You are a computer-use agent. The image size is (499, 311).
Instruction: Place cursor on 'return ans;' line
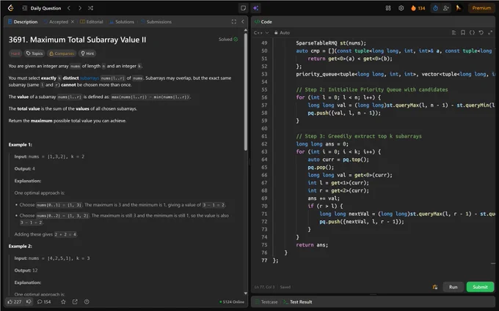coord(312,245)
